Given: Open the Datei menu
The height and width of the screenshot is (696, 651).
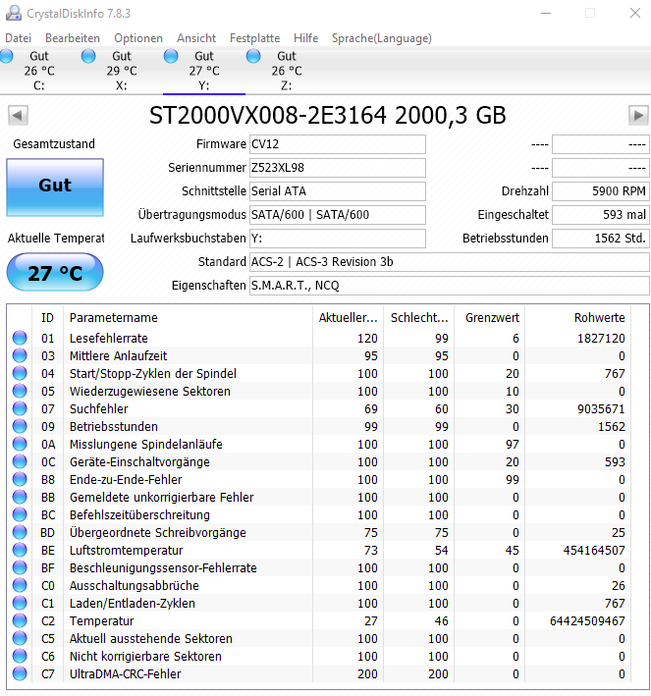Looking at the screenshot, I should click(19, 38).
